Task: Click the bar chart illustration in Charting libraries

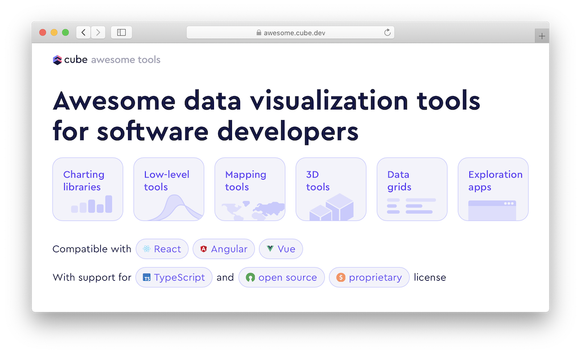Action: click(x=92, y=204)
